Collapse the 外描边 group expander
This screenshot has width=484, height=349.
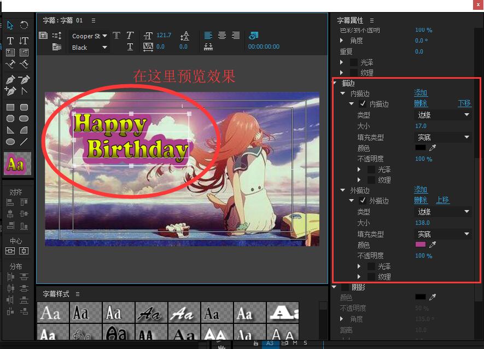342,190
